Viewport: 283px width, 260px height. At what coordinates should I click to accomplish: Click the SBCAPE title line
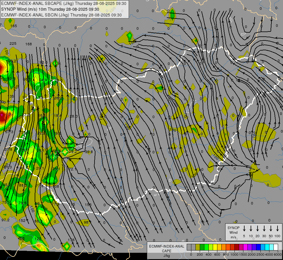tap(64, 3)
